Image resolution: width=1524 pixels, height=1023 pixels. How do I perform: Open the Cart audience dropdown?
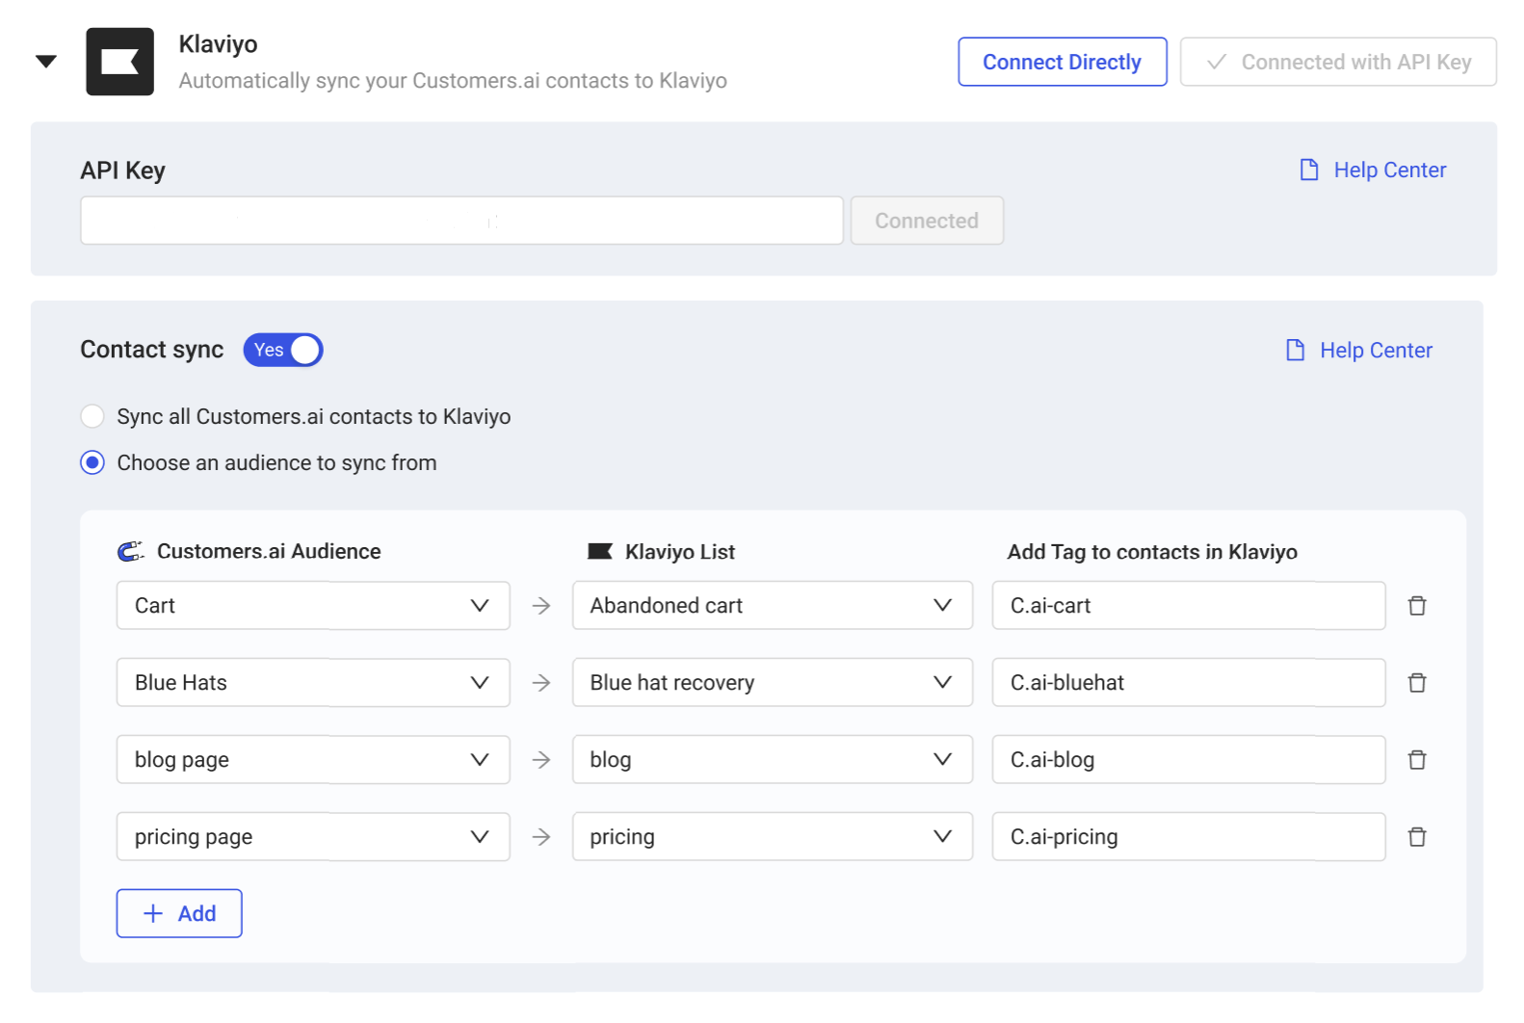[x=313, y=606]
